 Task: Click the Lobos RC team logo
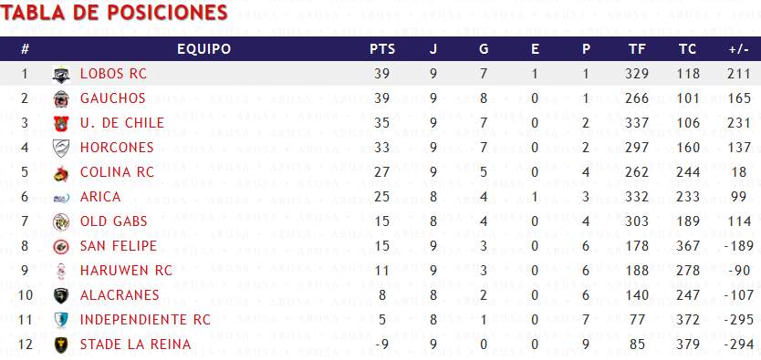(x=61, y=74)
